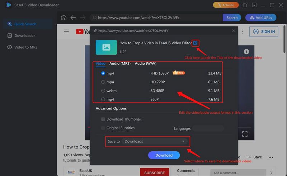Click the home icon in the toolbar
Viewport: 287px width, 176px height.
(64, 18)
